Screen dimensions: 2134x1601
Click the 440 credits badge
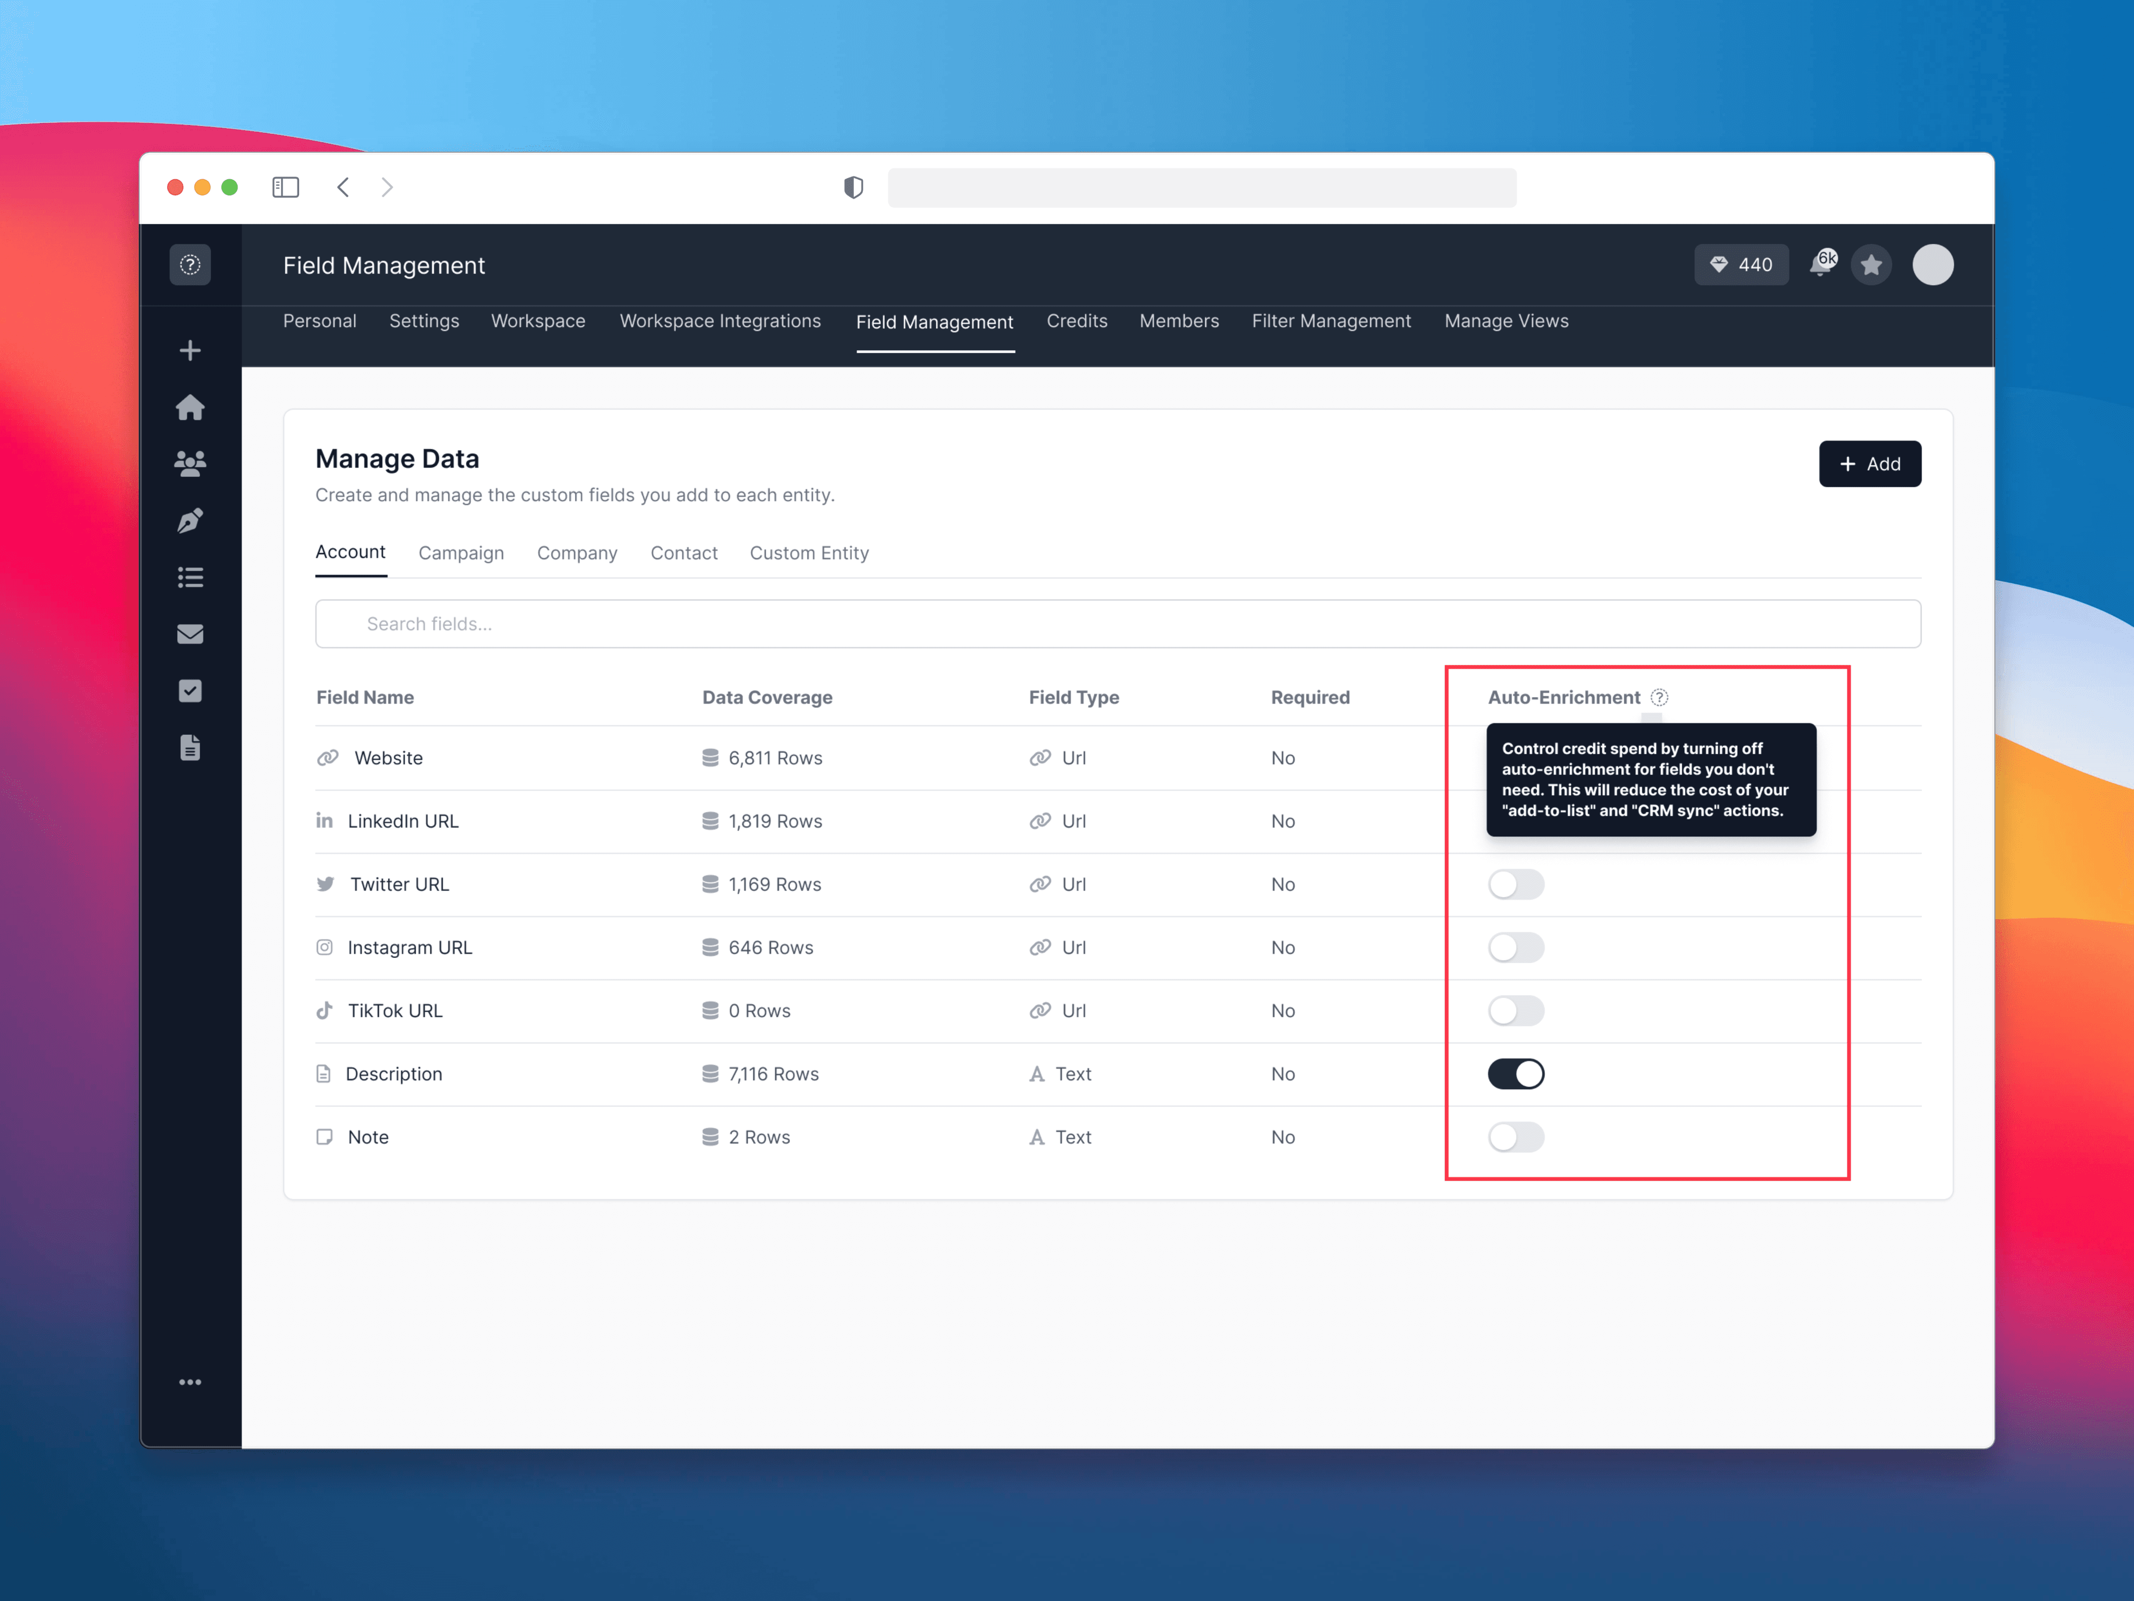[1740, 264]
